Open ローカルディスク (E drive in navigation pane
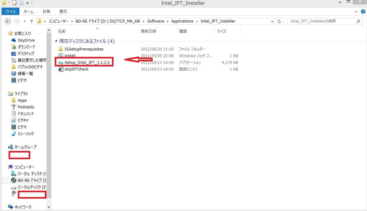Screen dimensions: 367x211 tap(31, 187)
